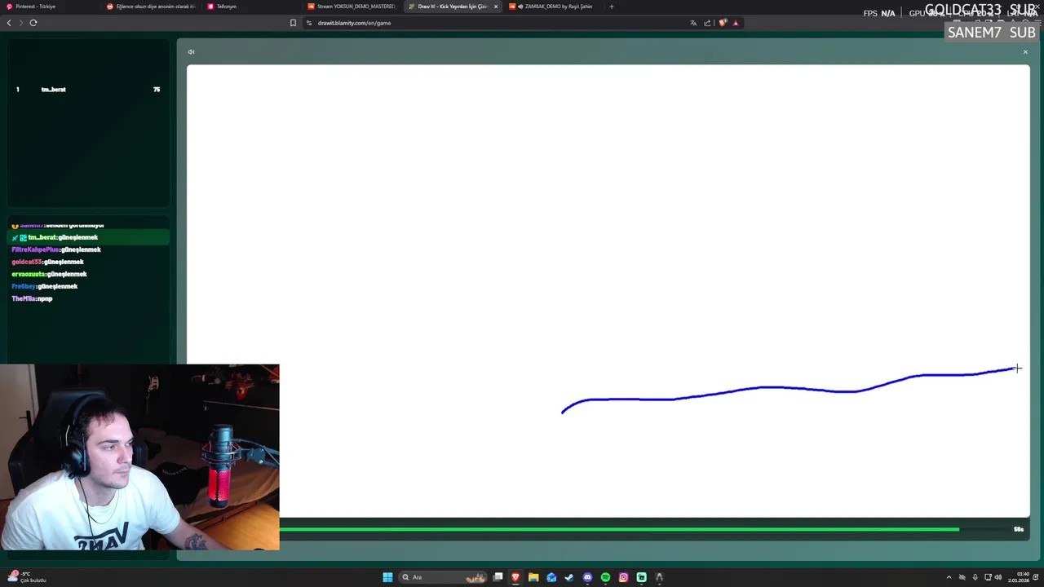Open the Windows Start menu
The image size is (1044, 587).
(x=387, y=577)
